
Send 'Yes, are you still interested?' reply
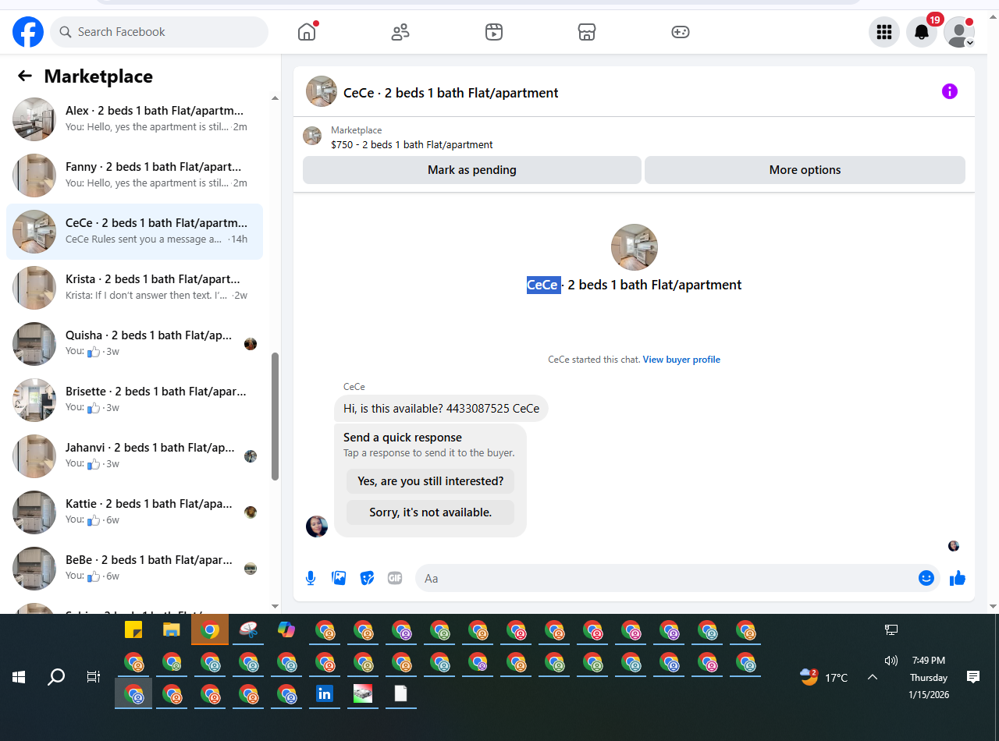tap(431, 481)
